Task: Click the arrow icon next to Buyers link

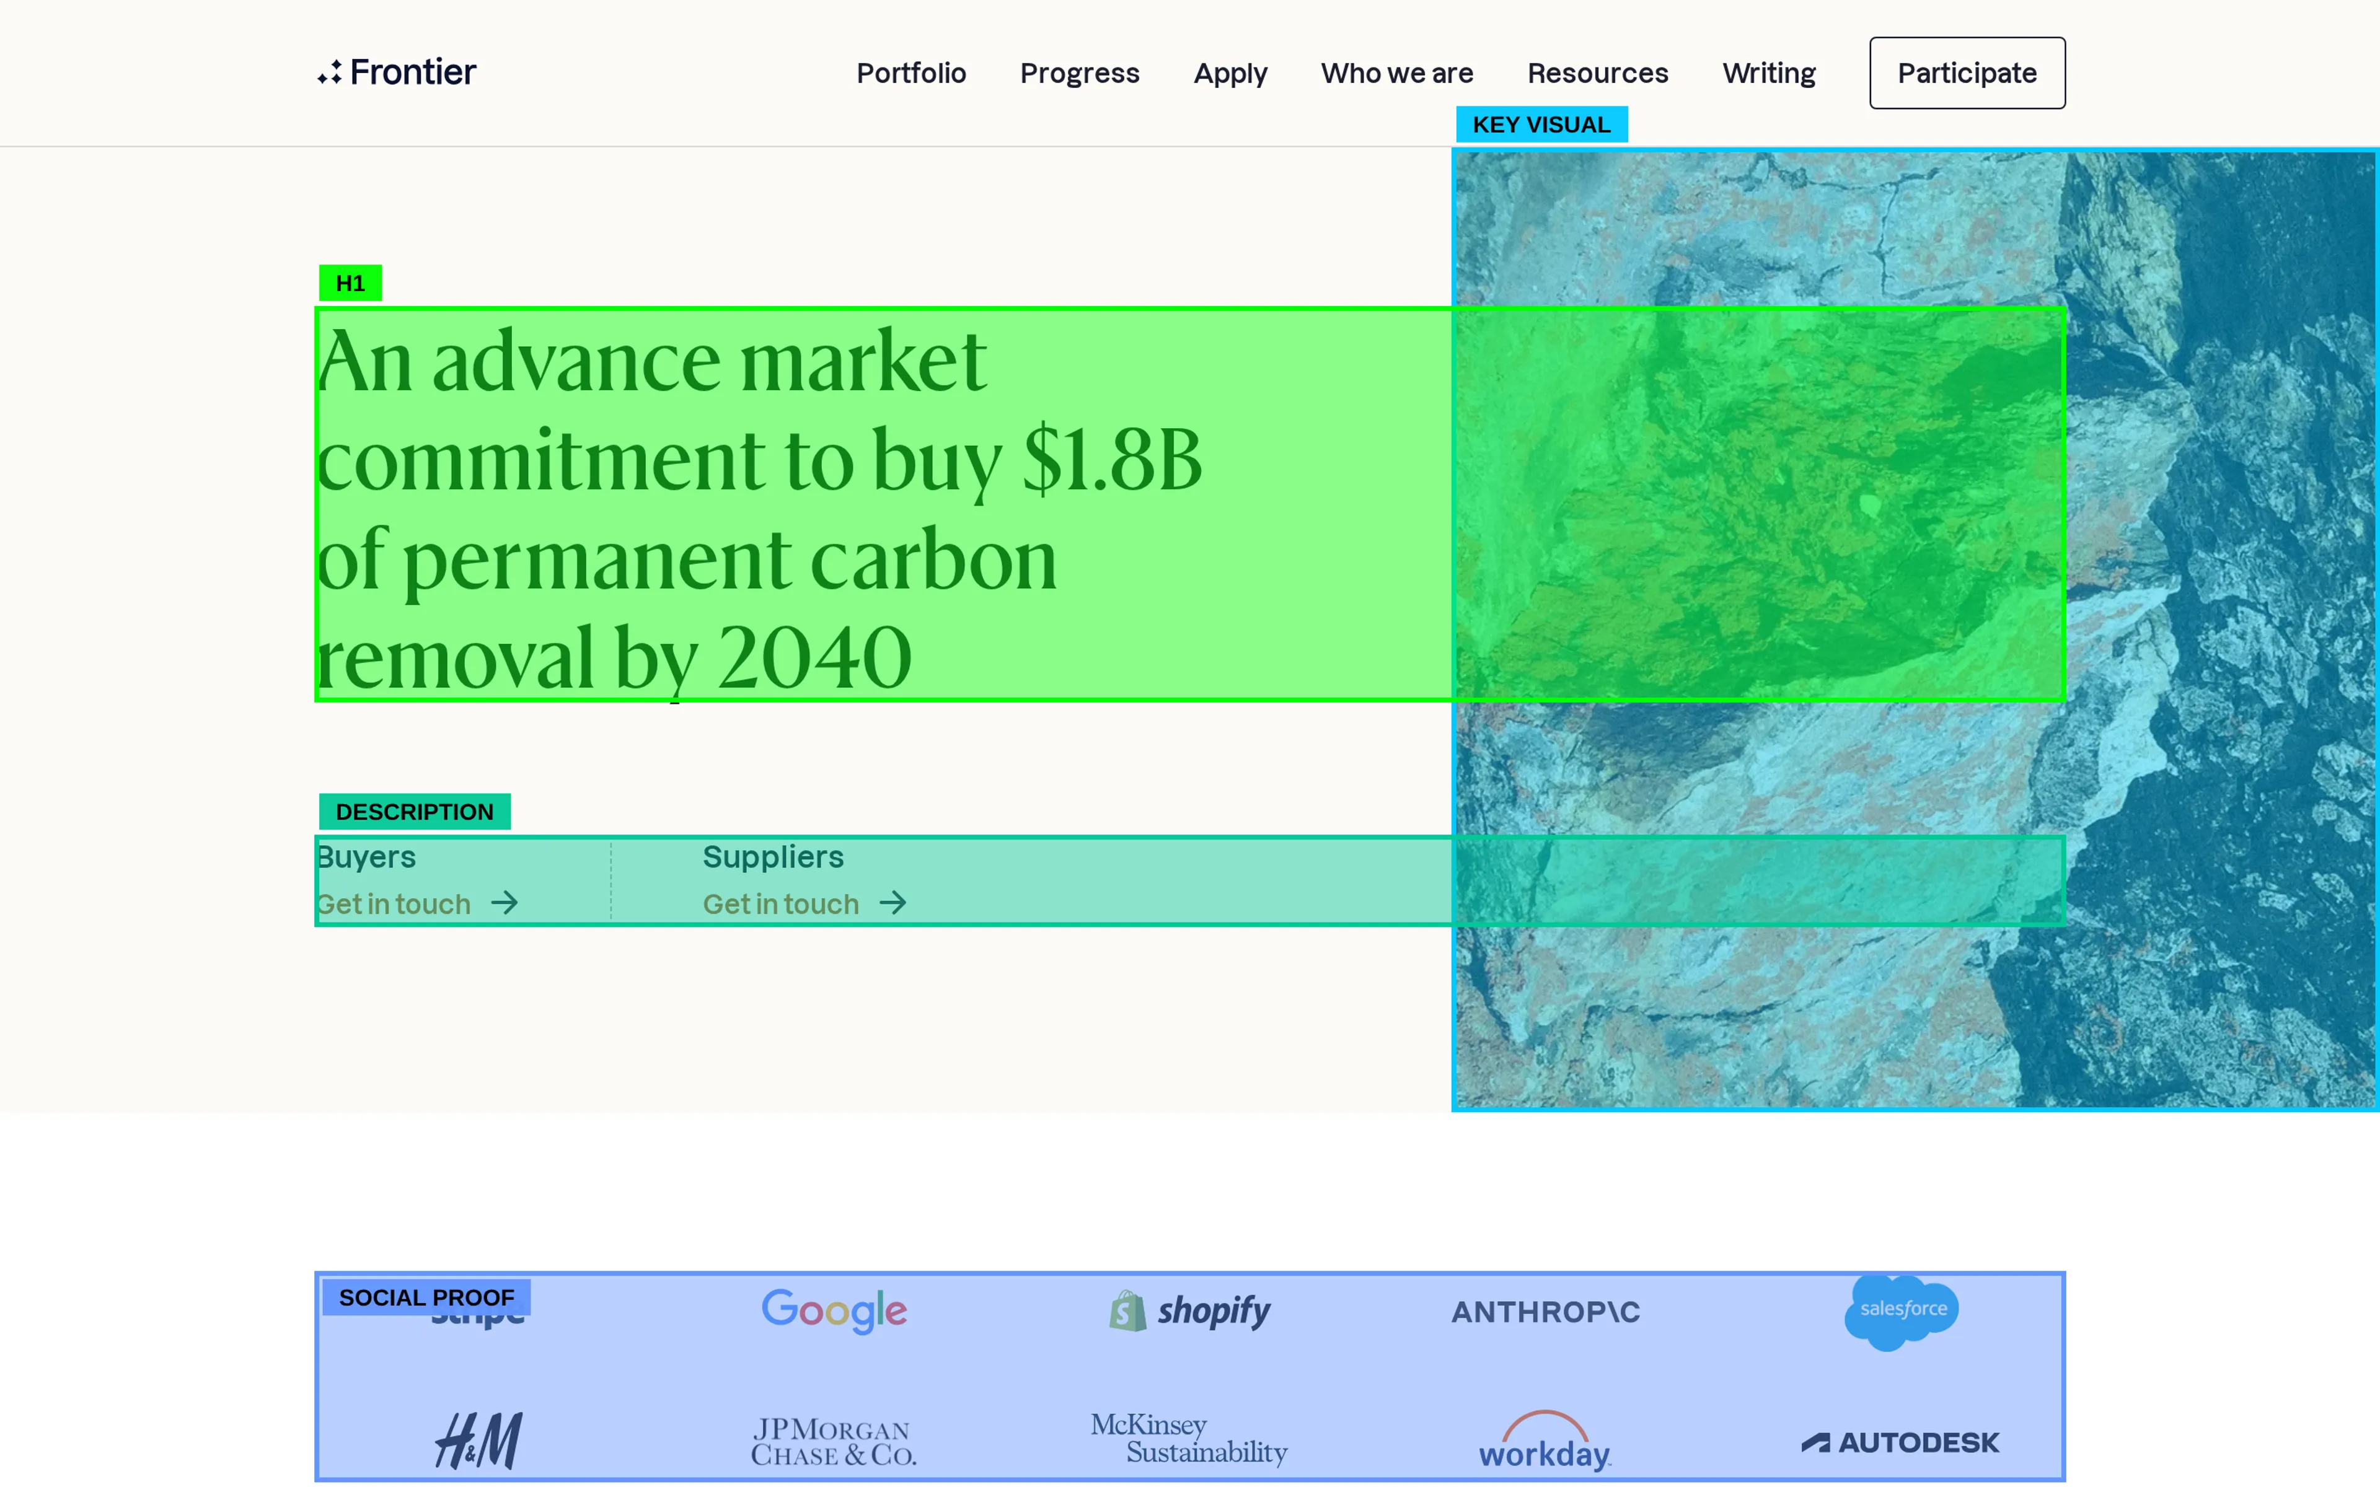Action: point(505,902)
